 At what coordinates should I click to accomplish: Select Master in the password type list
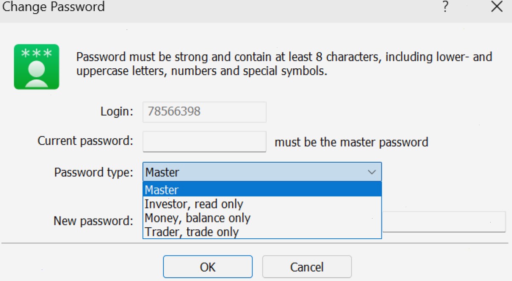(262, 189)
